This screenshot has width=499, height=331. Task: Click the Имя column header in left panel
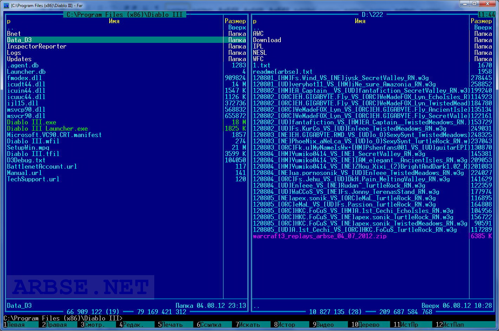[114, 21]
